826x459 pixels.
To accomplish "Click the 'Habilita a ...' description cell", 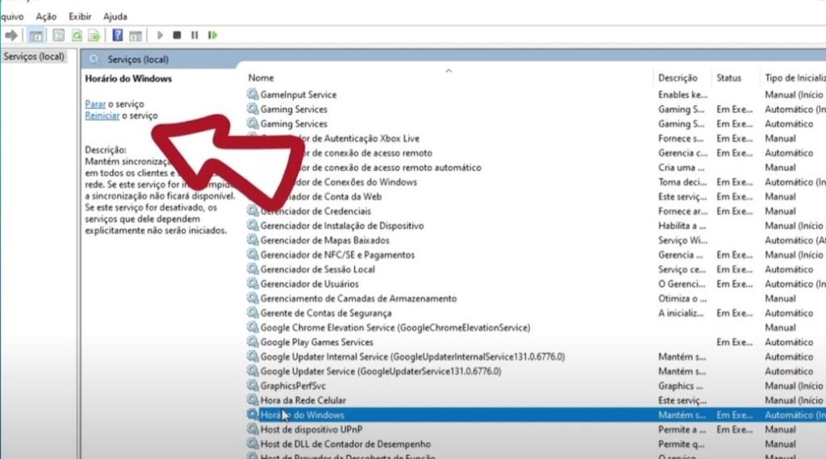I will coord(682,226).
